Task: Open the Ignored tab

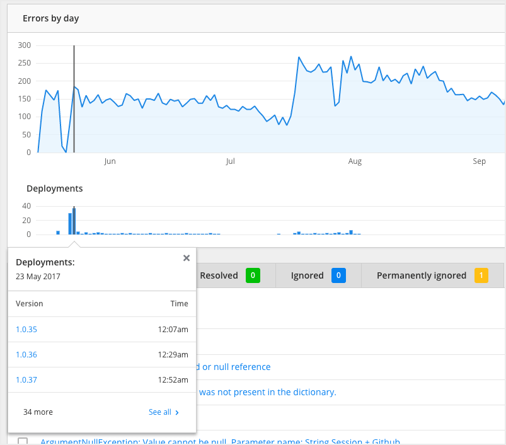Action: click(308, 275)
